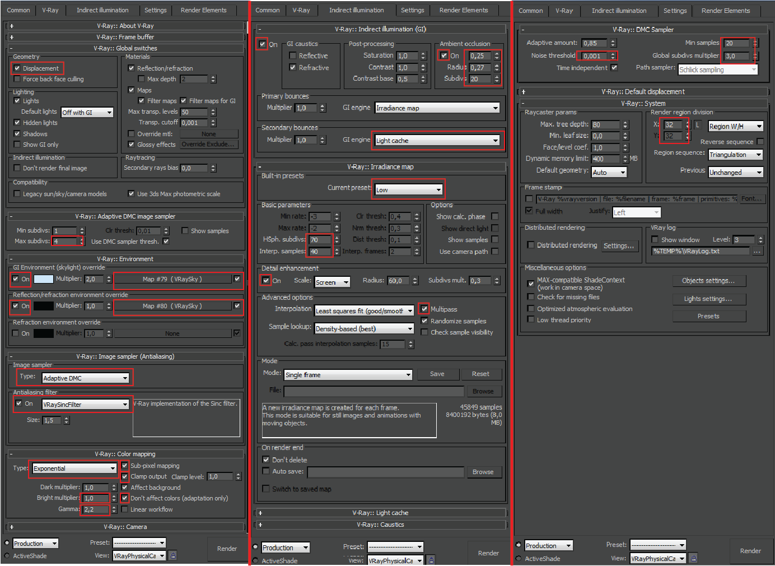Enable Don't render final image
This screenshot has width=775, height=566.
17,168
